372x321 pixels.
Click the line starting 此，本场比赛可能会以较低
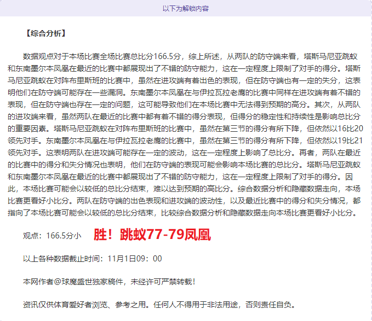point(184,189)
